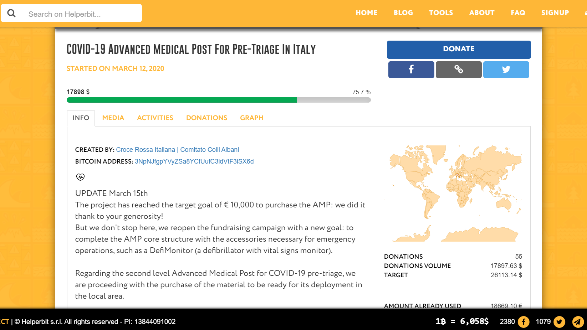Copy campaign link with chain icon
This screenshot has height=330, width=587.
click(459, 69)
